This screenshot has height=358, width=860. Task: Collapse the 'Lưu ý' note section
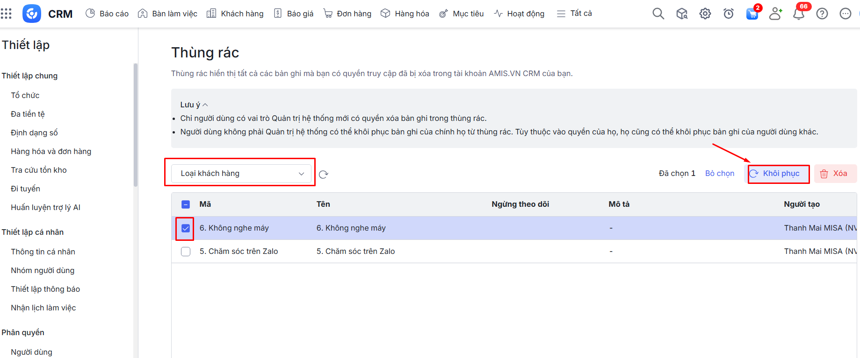click(x=194, y=105)
